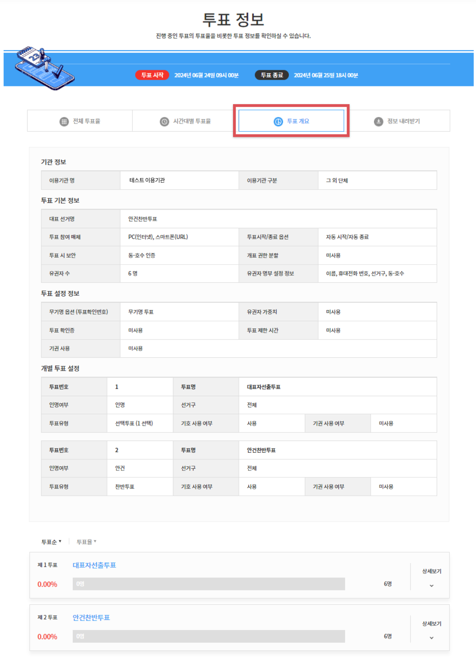This screenshot has height=661, width=476.
Task: Expand 상세보기 for 대표자선출투표
Action: tap(431, 571)
